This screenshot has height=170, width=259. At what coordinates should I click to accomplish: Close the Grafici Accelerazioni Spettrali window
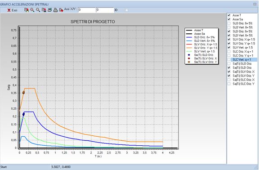click(x=255, y=4)
